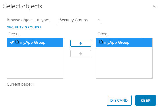Click the KEEP button
Screen dimensions: 161x109
tap(146, 100)
